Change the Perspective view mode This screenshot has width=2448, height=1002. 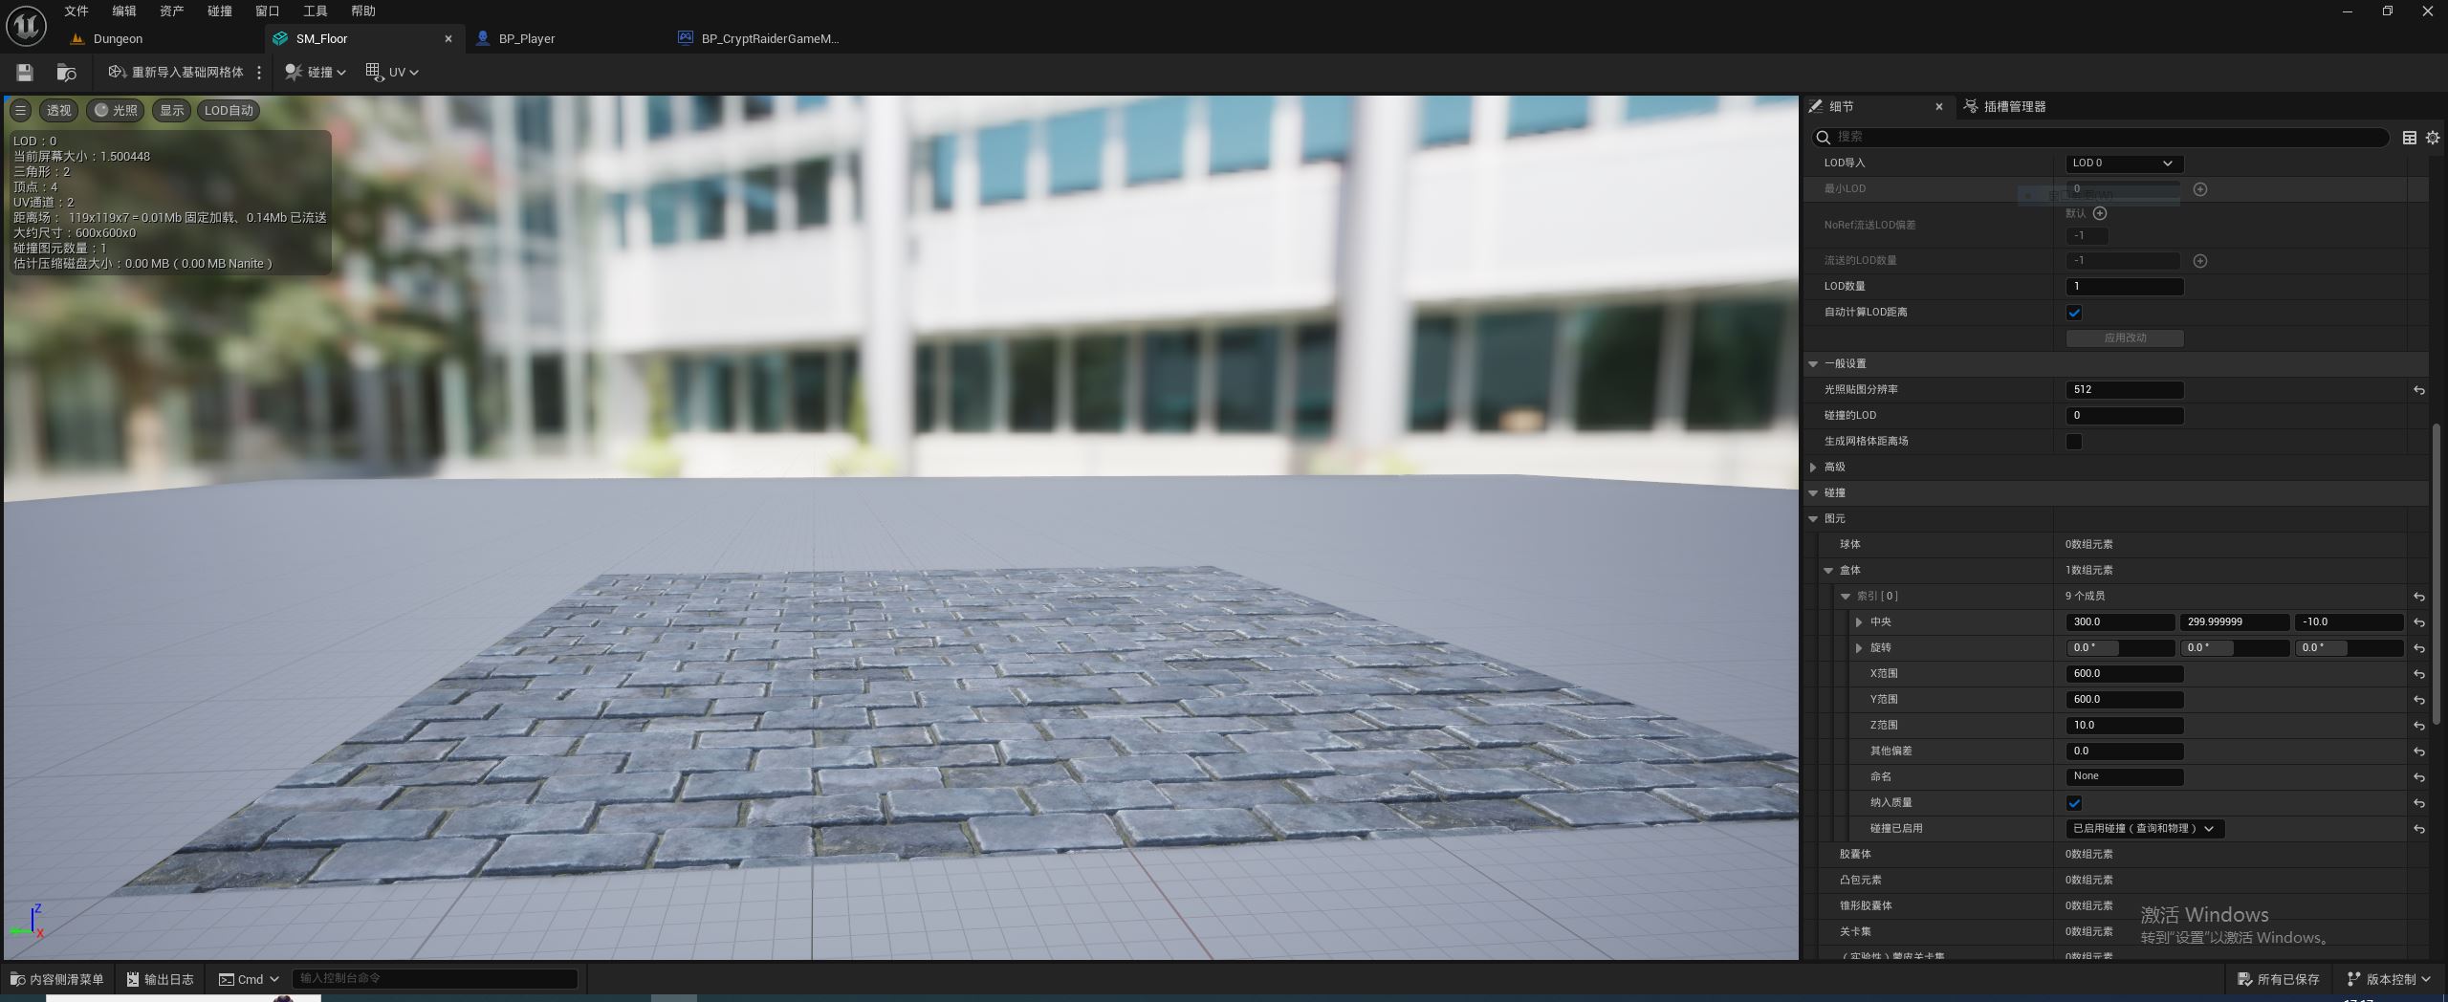click(59, 110)
